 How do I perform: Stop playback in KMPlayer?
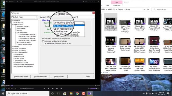click(x=61, y=89)
